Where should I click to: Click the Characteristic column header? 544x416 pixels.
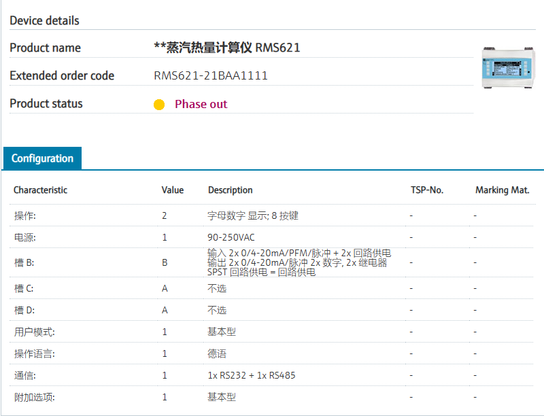click(x=40, y=190)
